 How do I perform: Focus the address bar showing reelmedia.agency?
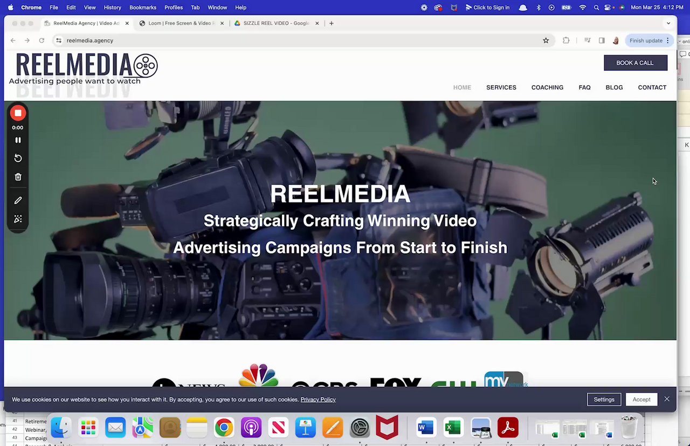(302, 40)
